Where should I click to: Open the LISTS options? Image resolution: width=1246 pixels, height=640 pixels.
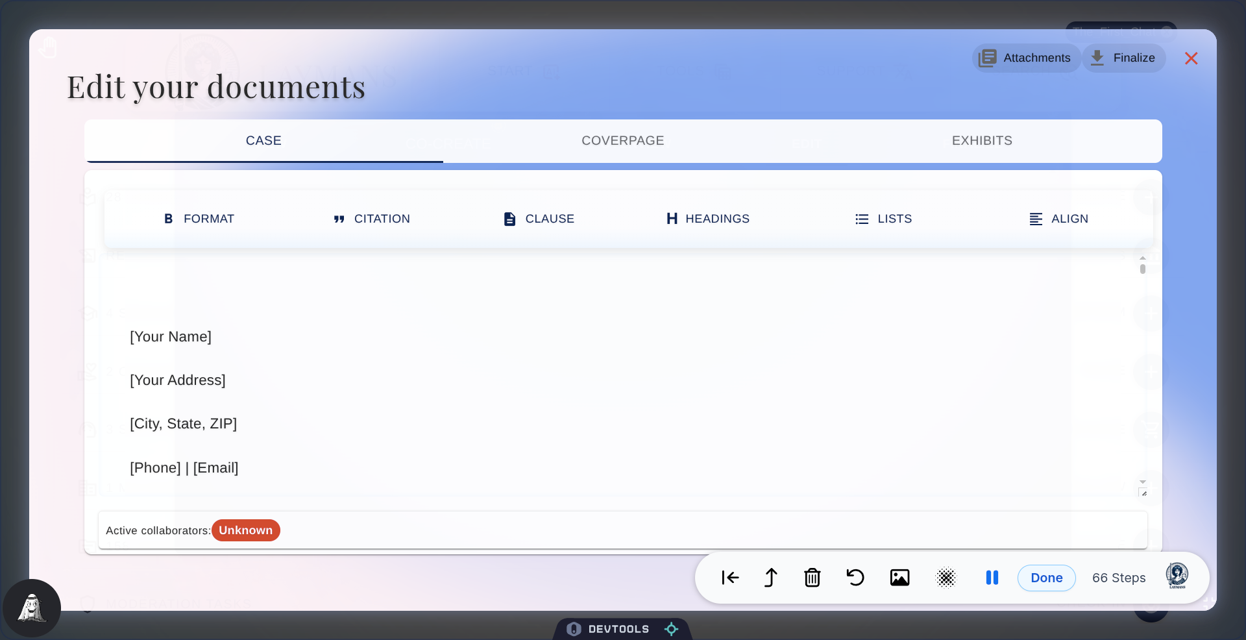coord(883,219)
